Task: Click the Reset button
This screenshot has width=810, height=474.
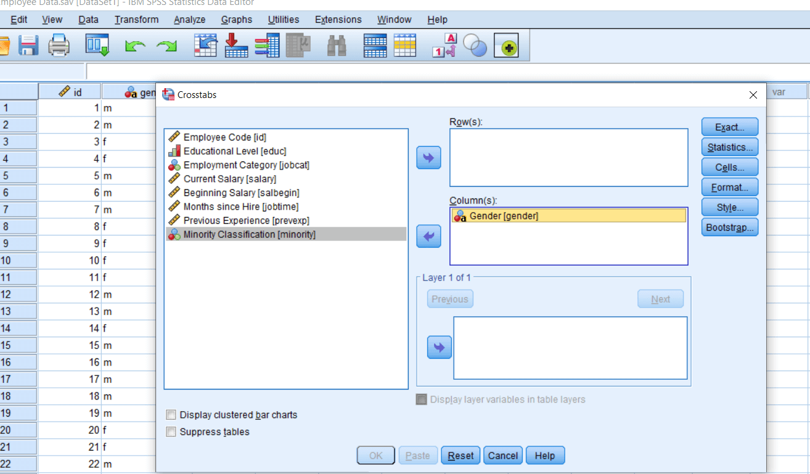Action: (461, 456)
